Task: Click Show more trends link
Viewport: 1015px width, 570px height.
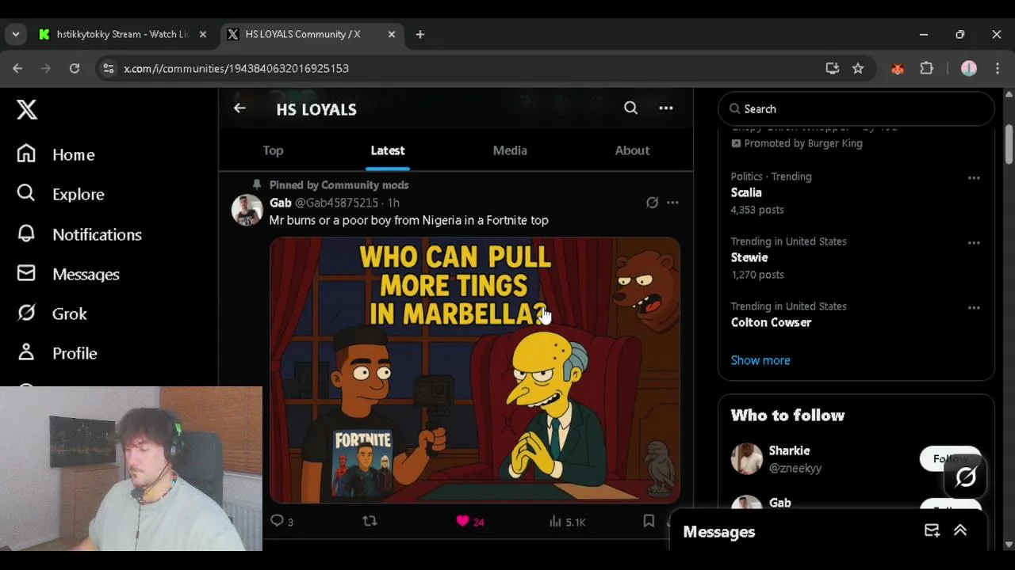Action: click(760, 360)
